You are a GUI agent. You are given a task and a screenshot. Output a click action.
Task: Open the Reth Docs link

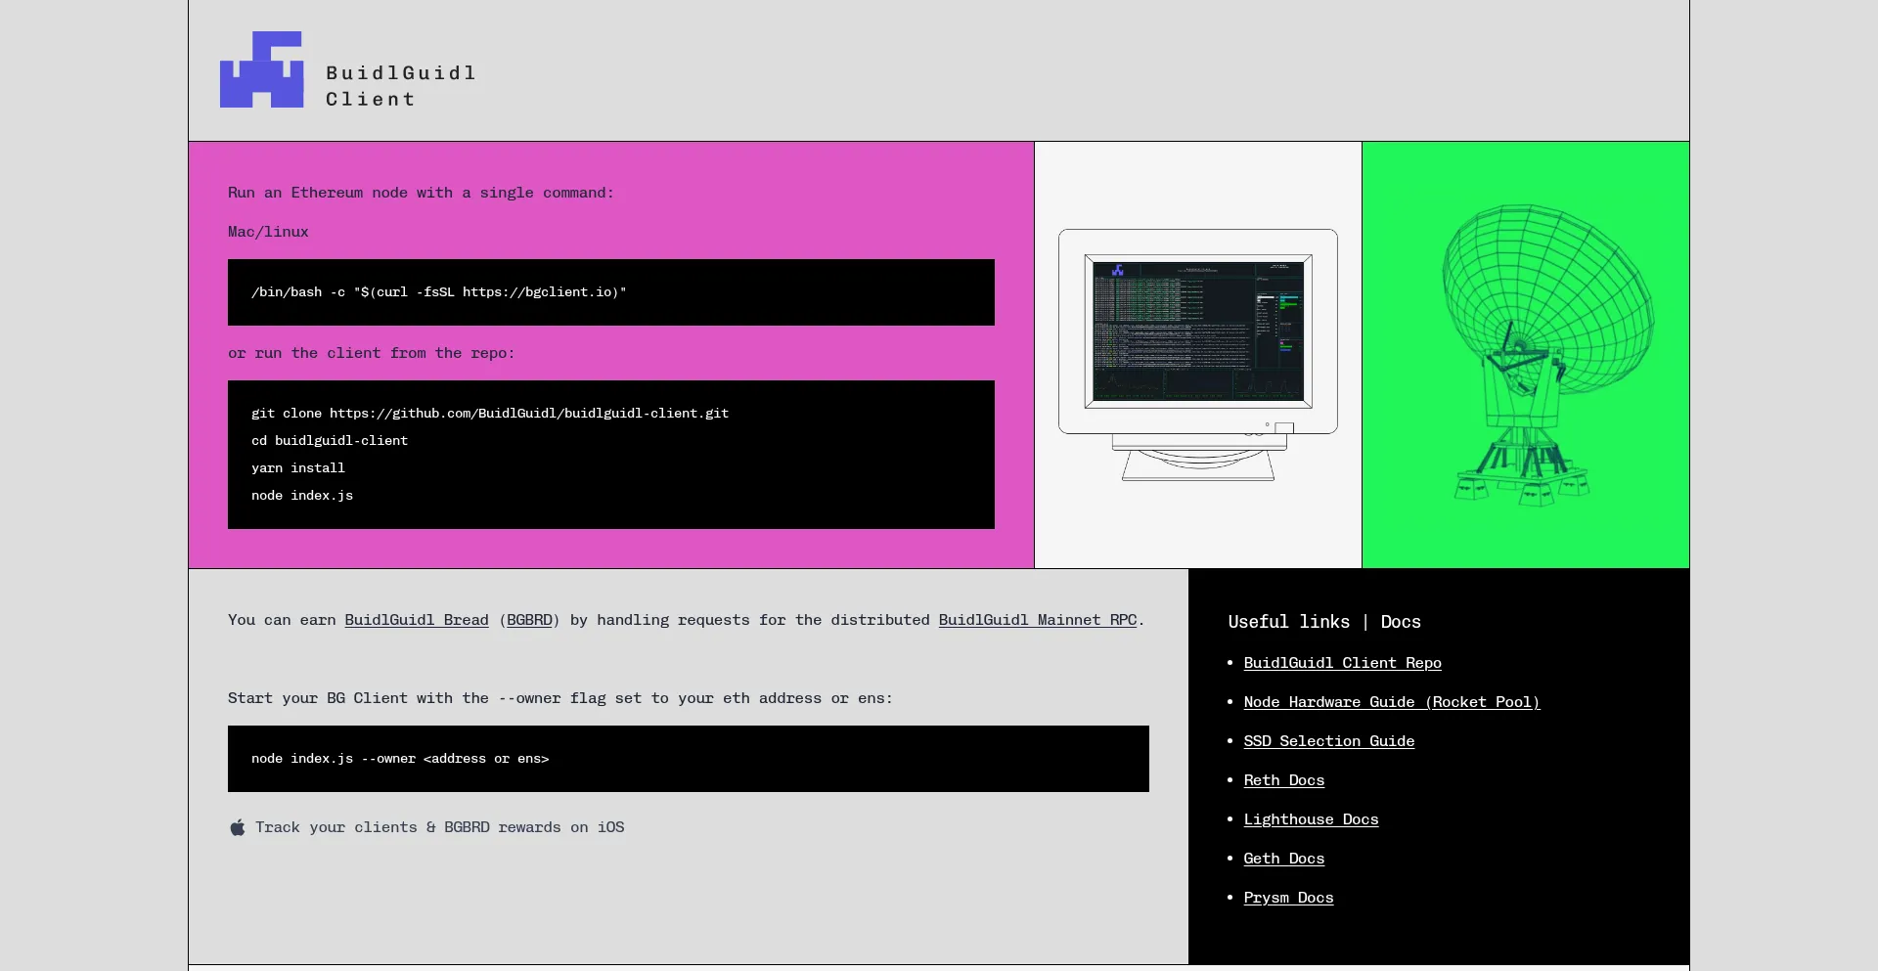coord(1284,780)
